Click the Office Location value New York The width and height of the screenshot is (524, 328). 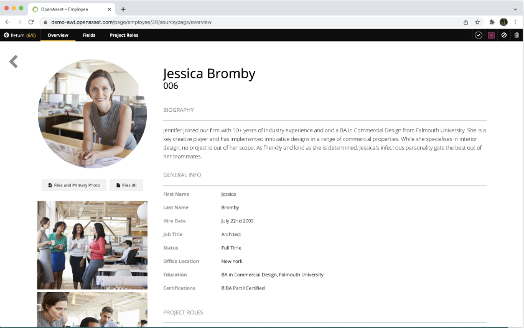tap(232, 262)
